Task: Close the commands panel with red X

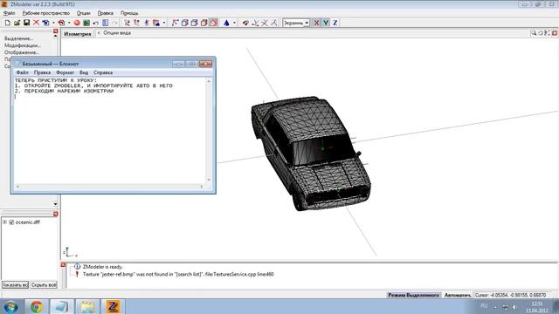Action: (55, 31)
